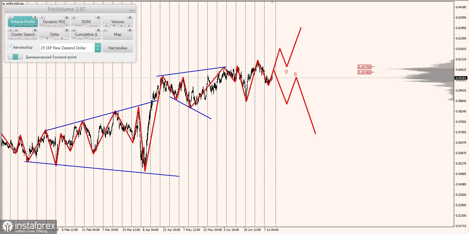Image resolution: width=469 pixels, height=234 pixels.
Task: Select the first Cumulative Δ mode segment
Action: click(74, 38)
